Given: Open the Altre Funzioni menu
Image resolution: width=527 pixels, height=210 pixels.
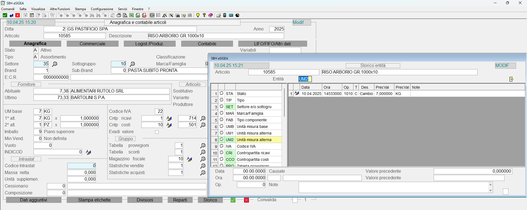Looking at the screenshot, I should pos(60,9).
